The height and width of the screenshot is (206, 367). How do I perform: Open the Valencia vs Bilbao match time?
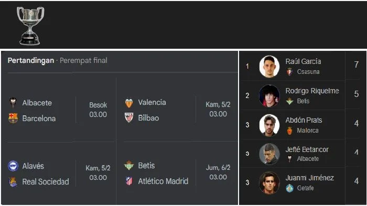(x=218, y=110)
